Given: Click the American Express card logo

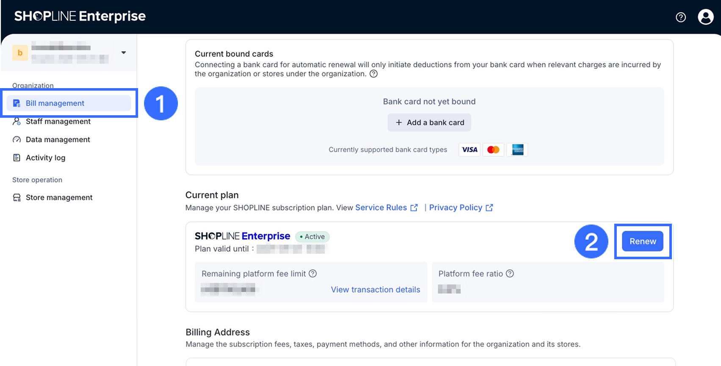Looking at the screenshot, I should (517, 150).
